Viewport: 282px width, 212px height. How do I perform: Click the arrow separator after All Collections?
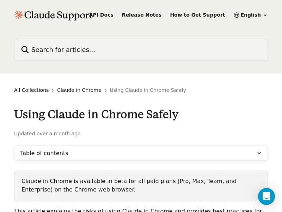point(53,90)
